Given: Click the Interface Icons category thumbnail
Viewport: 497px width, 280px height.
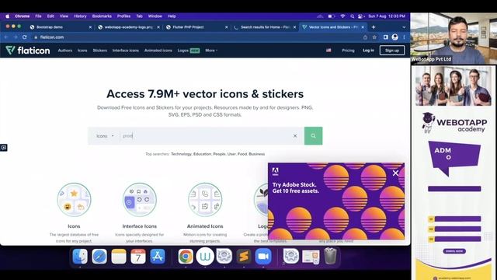Looking at the screenshot, I should (140, 200).
